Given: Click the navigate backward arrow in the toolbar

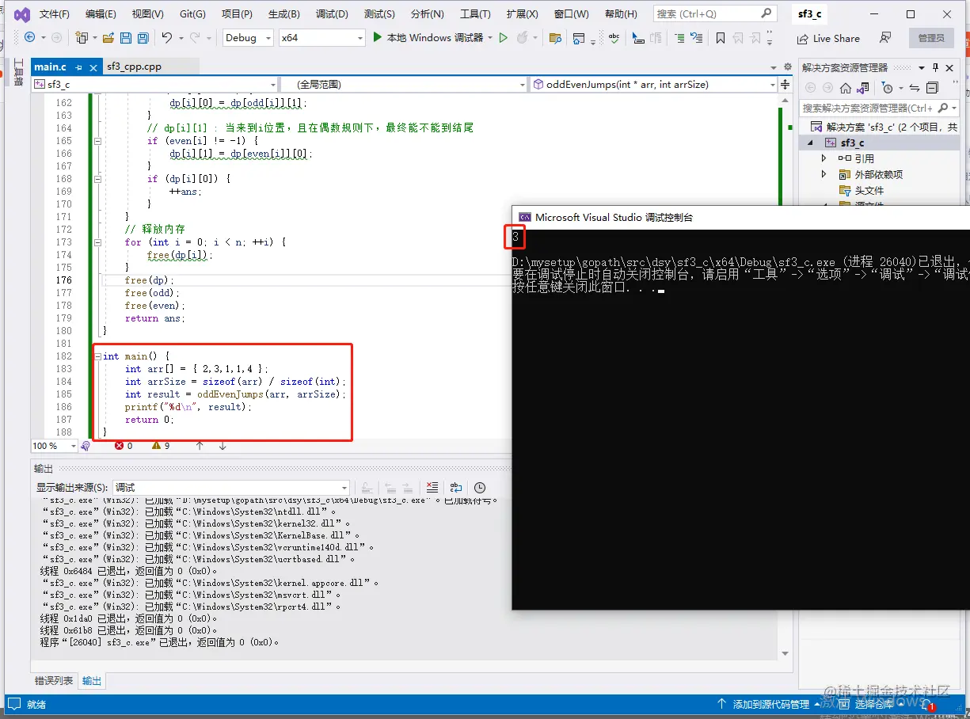Looking at the screenshot, I should click(30, 37).
